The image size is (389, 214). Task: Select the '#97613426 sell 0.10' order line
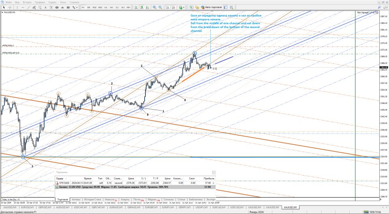click(11, 53)
